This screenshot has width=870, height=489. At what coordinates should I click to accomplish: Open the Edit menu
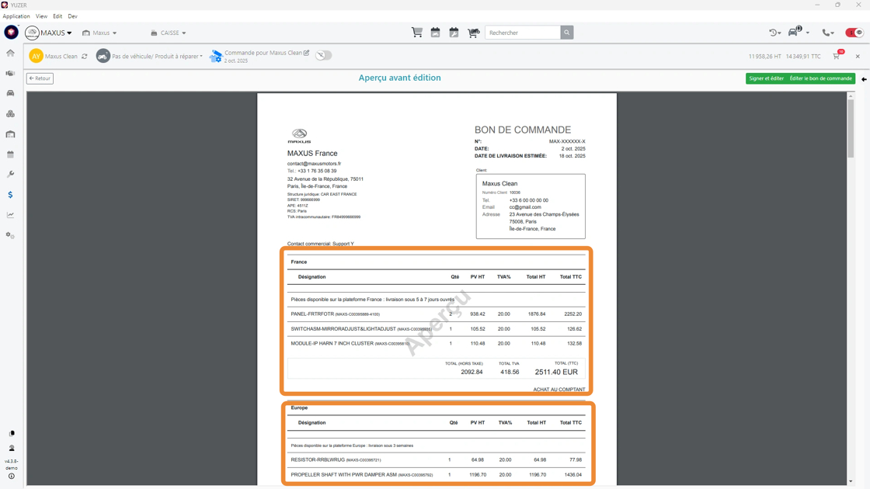pos(57,16)
